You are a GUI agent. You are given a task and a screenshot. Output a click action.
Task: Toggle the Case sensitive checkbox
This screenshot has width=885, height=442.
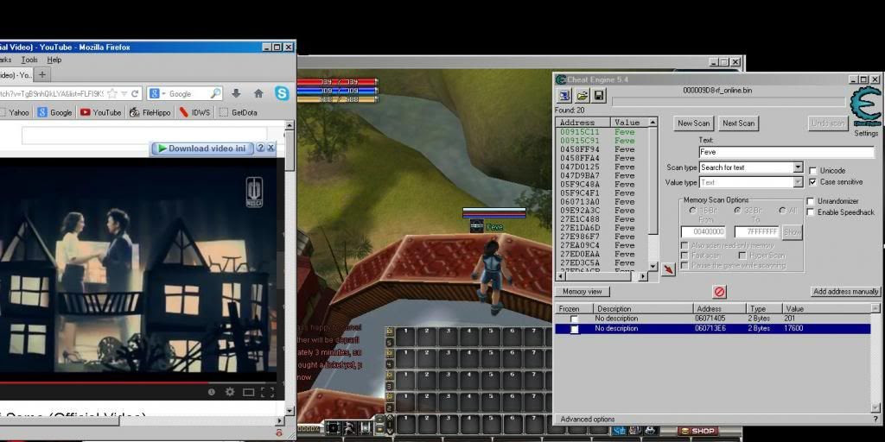(x=812, y=182)
